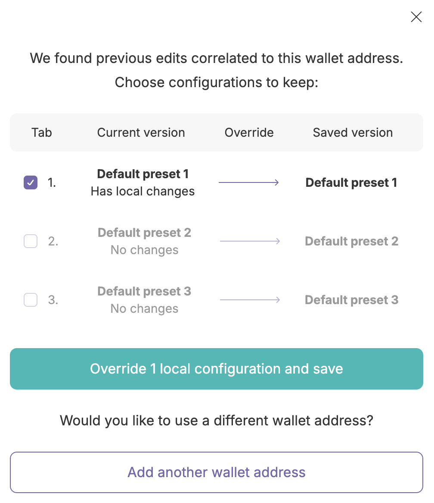Click the Override column header

249,132
